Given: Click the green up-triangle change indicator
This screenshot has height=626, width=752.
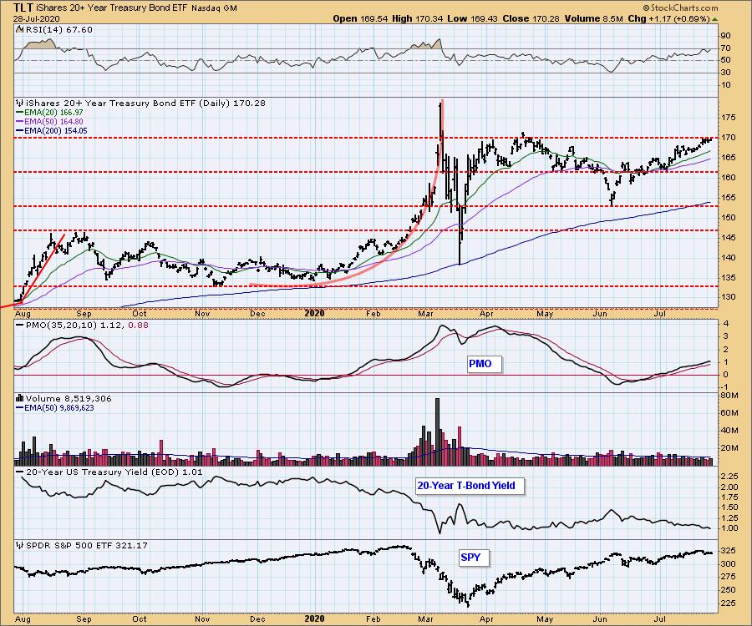Looking at the screenshot, I should coord(715,19).
